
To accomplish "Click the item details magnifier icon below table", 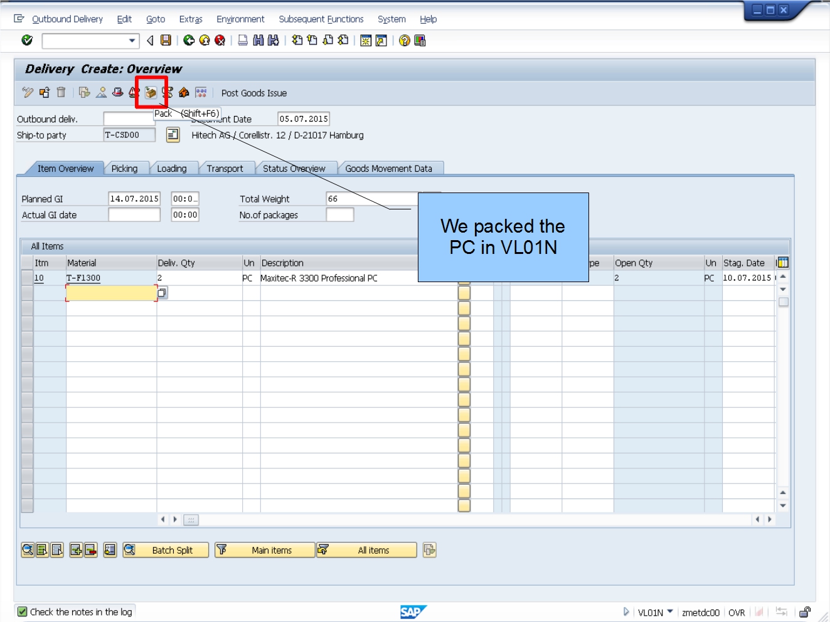I will [28, 550].
